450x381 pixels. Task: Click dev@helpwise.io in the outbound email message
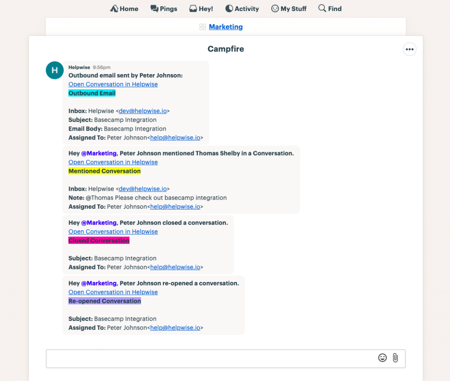[143, 111]
